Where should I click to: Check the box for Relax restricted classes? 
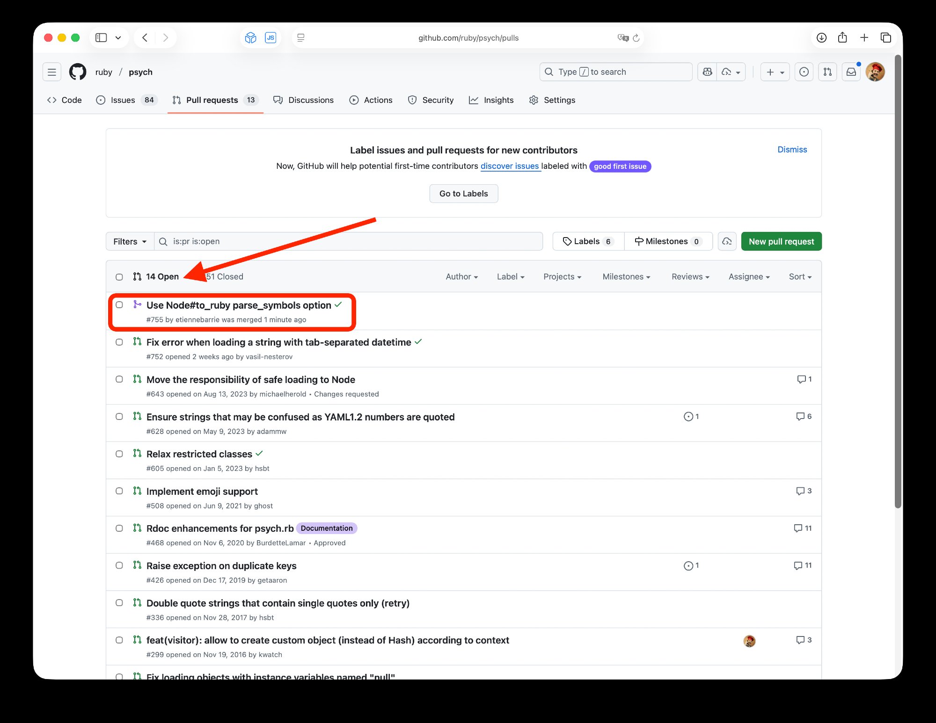[x=119, y=454]
